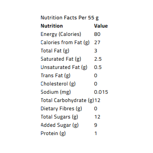This screenshot has width=153, height=153.
Task: Select the "Protein (g)" label
Action: [53, 133]
